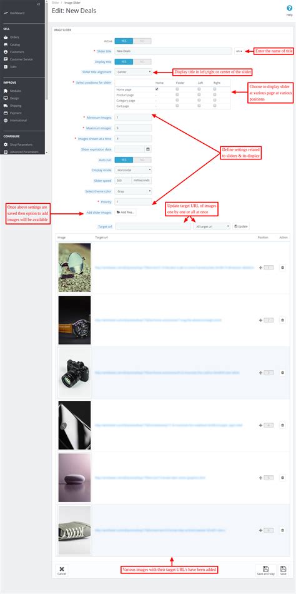Check Home page Footer position checkbox
Image resolution: width=296 pixels, height=594 pixels.
click(x=177, y=89)
